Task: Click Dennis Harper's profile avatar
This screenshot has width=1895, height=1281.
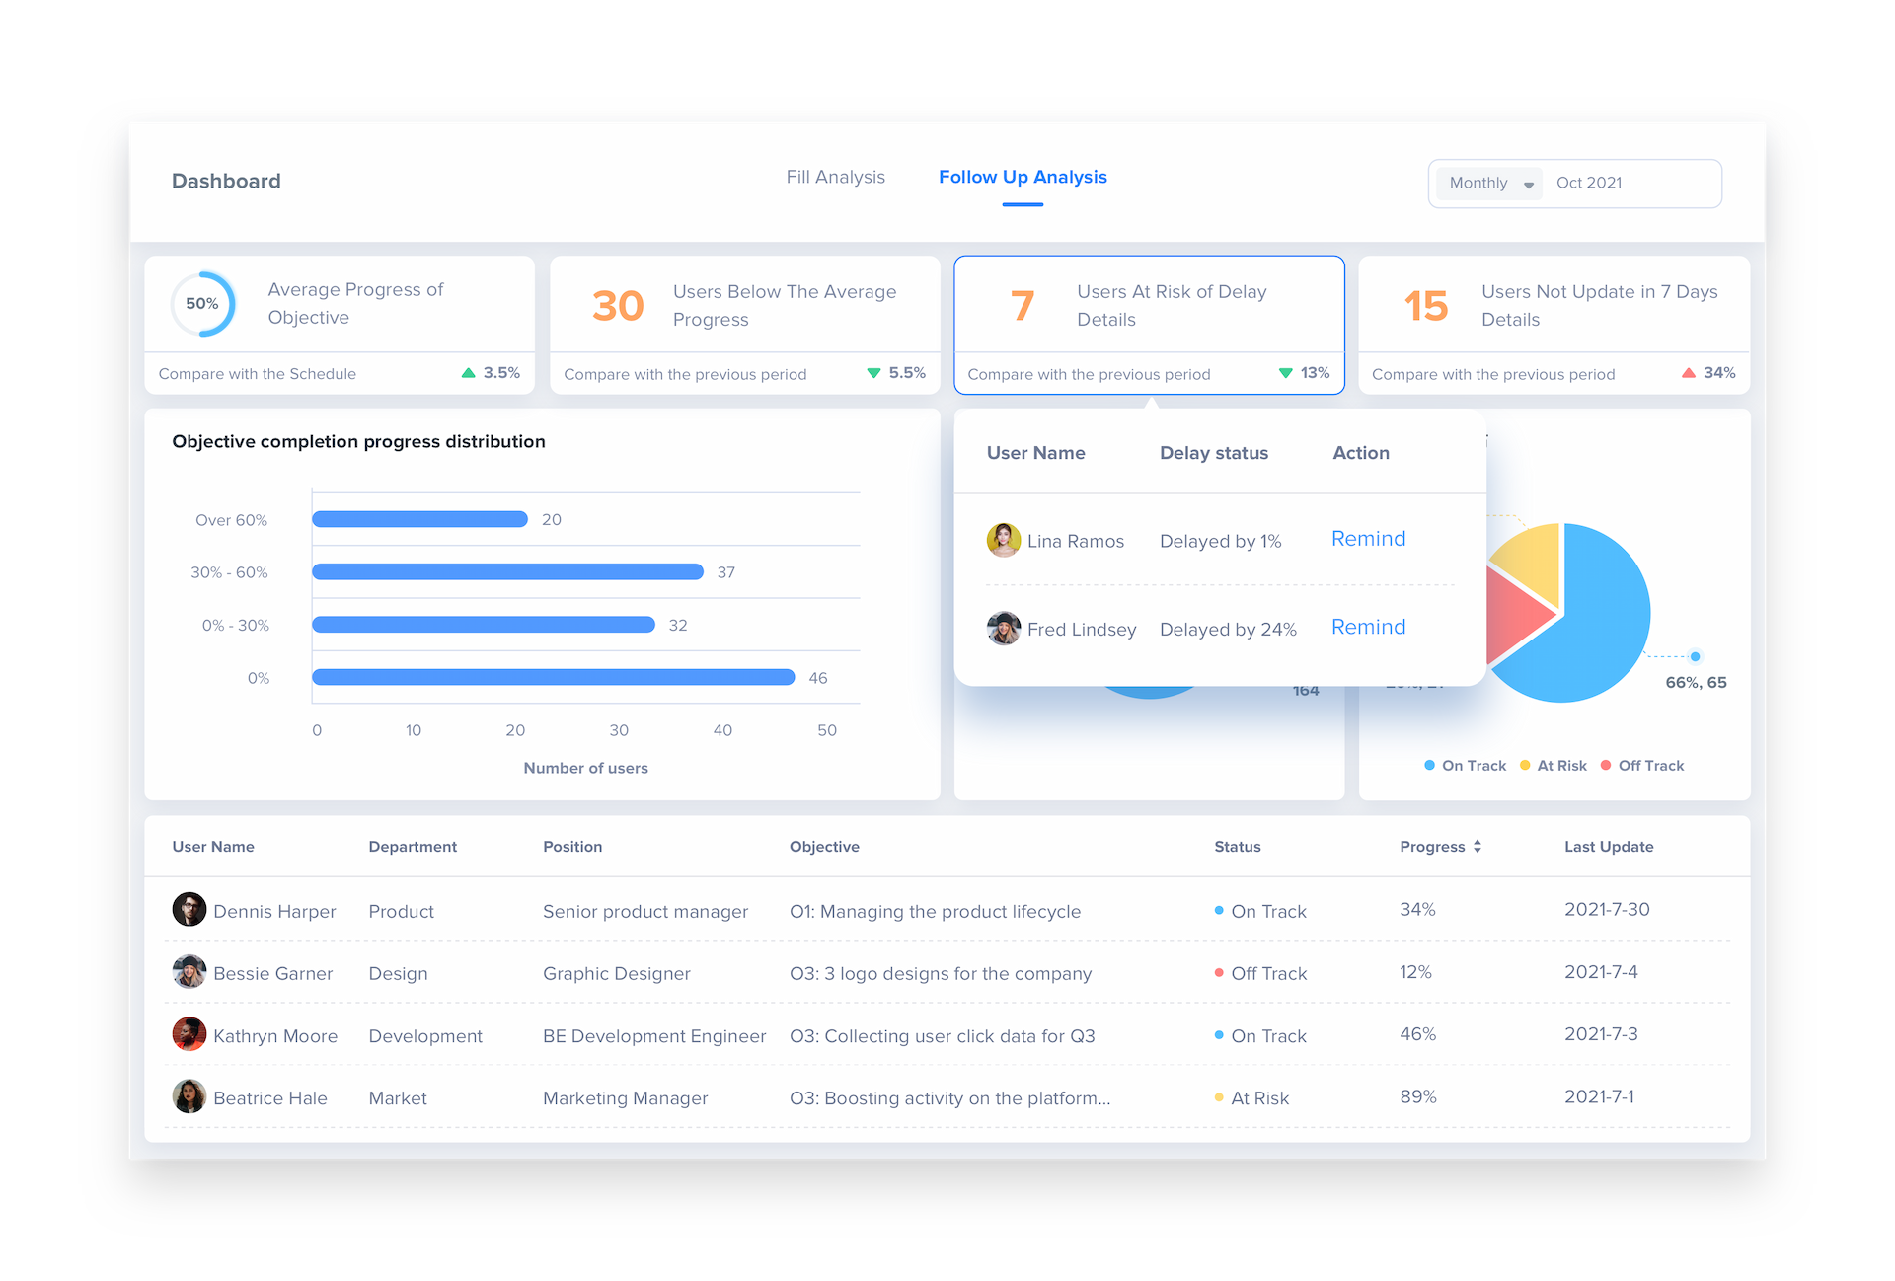Action: pos(189,909)
